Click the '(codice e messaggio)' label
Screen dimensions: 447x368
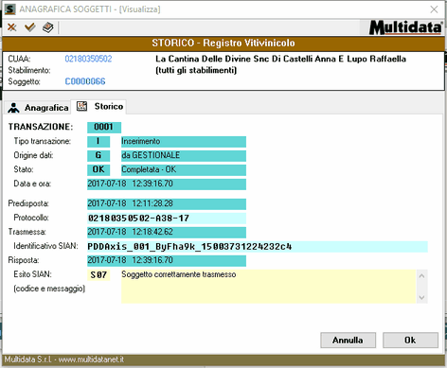coord(49,289)
